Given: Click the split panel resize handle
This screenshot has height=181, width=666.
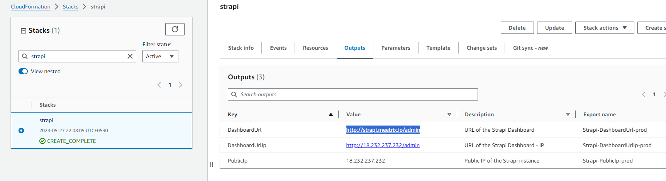Looking at the screenshot, I should (x=212, y=164).
